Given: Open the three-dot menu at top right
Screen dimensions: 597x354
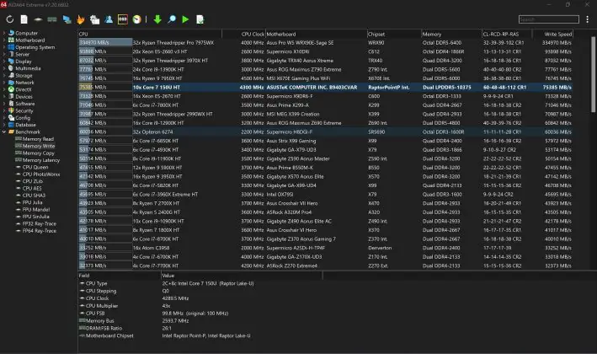Looking at the screenshot, I should pos(588,19).
